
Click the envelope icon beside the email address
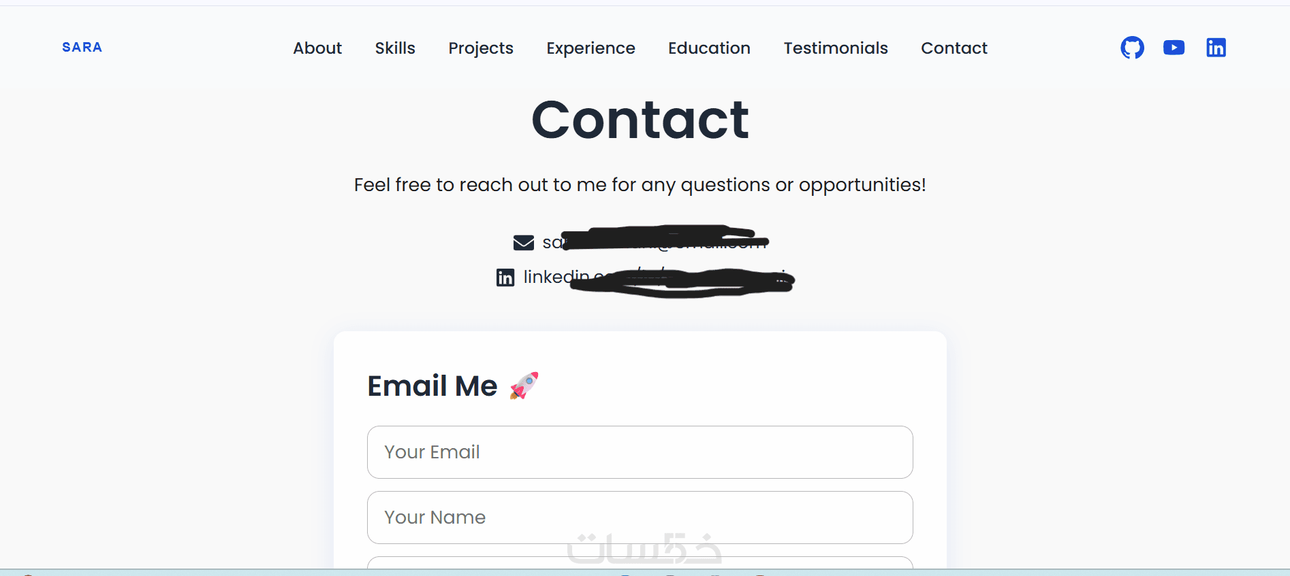point(523,243)
